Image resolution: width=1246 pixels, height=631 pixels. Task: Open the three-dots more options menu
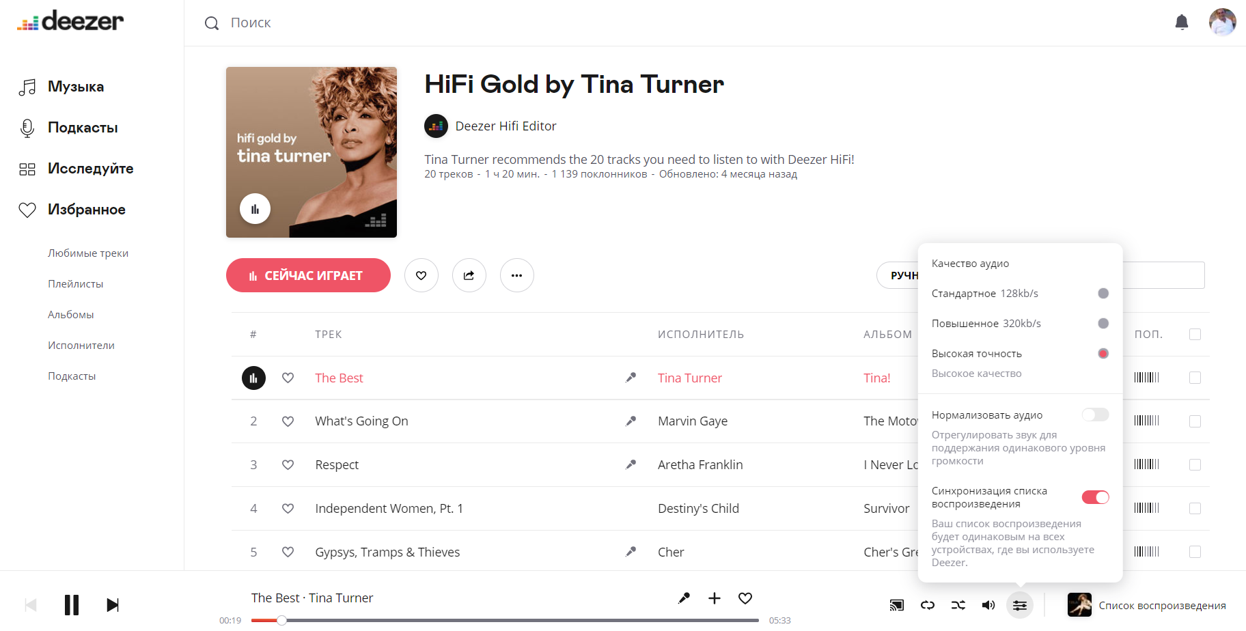click(x=516, y=275)
